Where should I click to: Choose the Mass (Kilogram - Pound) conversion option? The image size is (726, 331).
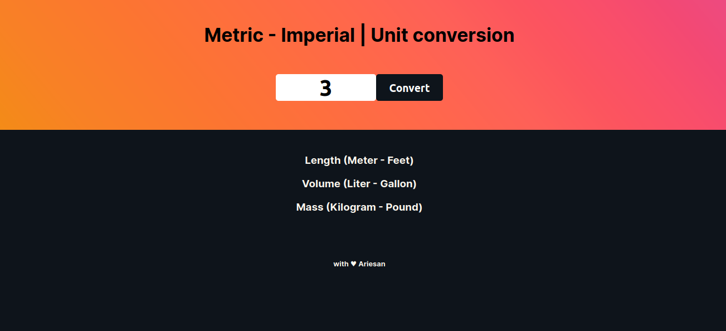[359, 207]
